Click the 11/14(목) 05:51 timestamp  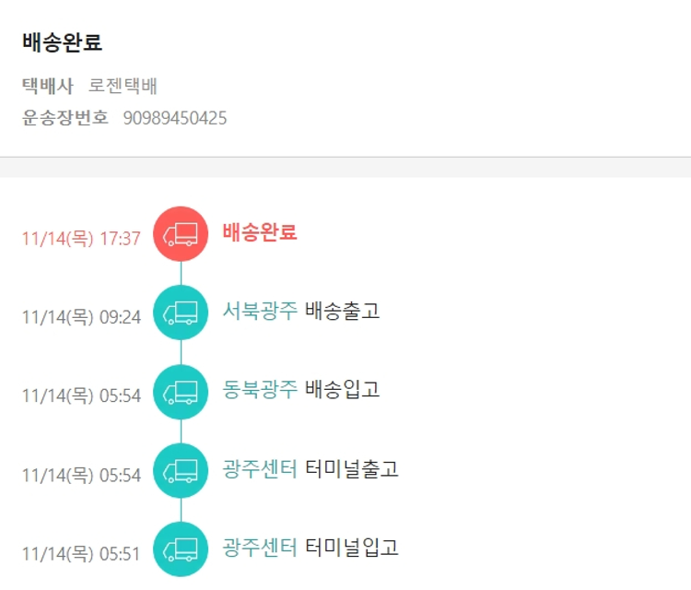pos(81,554)
